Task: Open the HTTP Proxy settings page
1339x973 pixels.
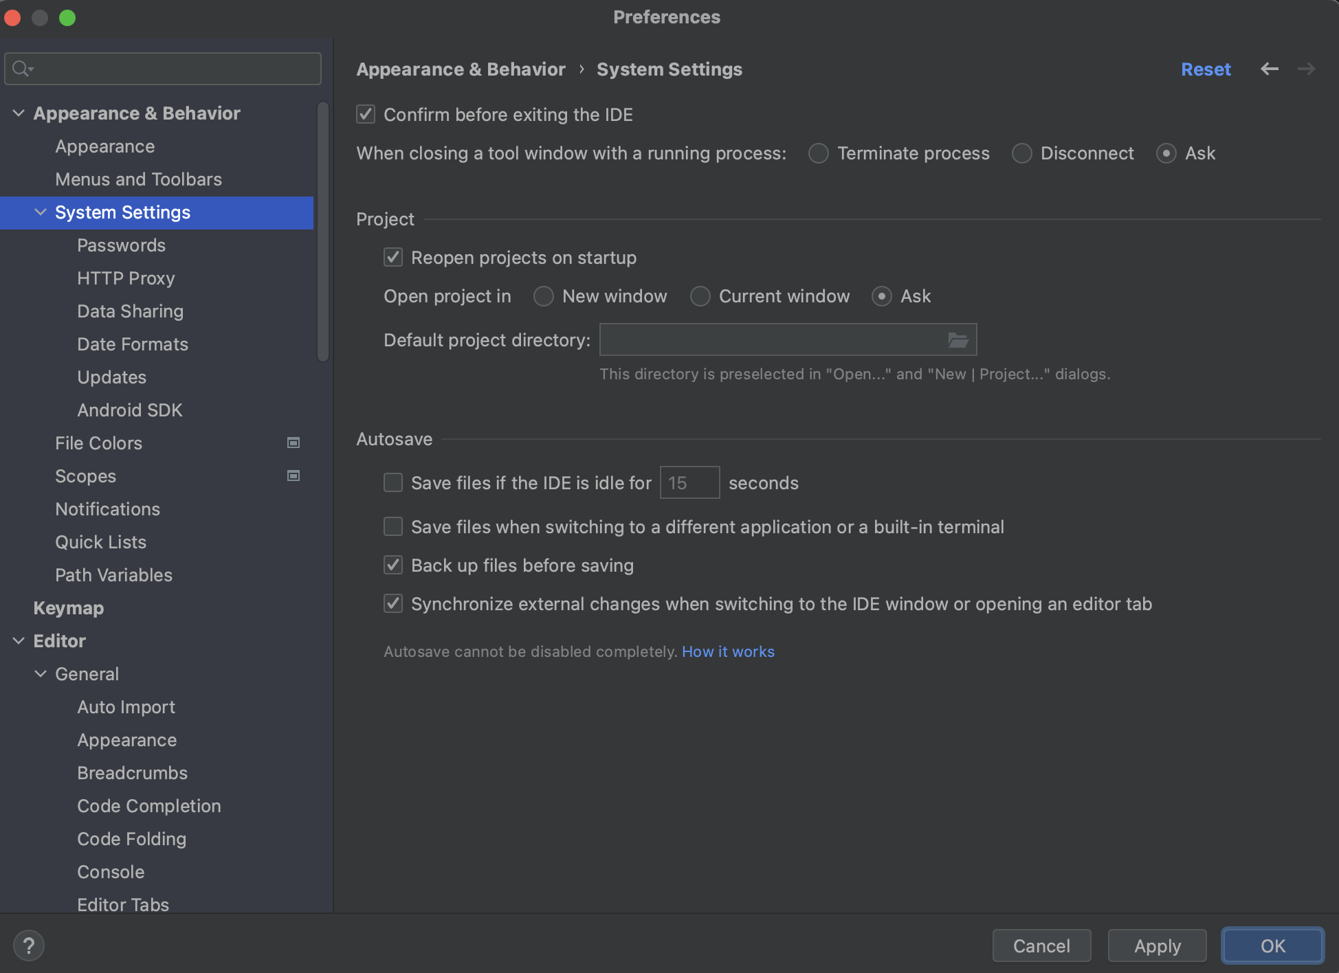Action: point(126,278)
